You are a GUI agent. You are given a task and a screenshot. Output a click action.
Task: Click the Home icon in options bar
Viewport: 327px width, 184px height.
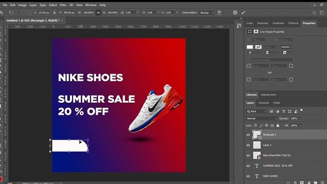point(2,12)
